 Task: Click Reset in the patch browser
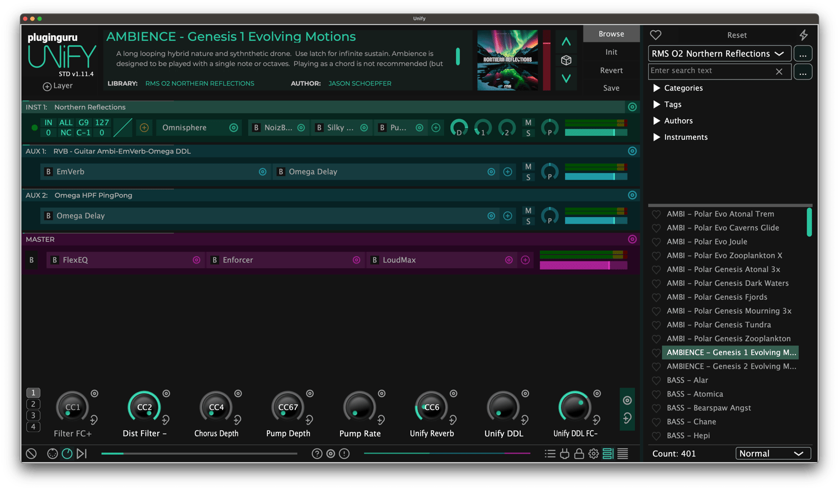pos(737,35)
